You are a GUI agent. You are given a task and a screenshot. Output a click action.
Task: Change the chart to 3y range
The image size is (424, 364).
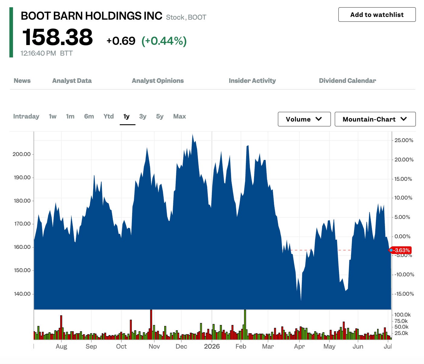point(143,116)
